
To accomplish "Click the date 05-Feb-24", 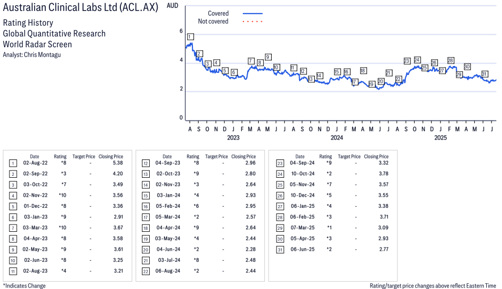I will [x=168, y=206].
